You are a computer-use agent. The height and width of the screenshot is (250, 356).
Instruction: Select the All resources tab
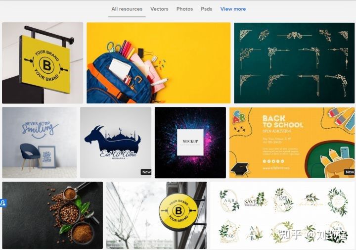click(127, 9)
